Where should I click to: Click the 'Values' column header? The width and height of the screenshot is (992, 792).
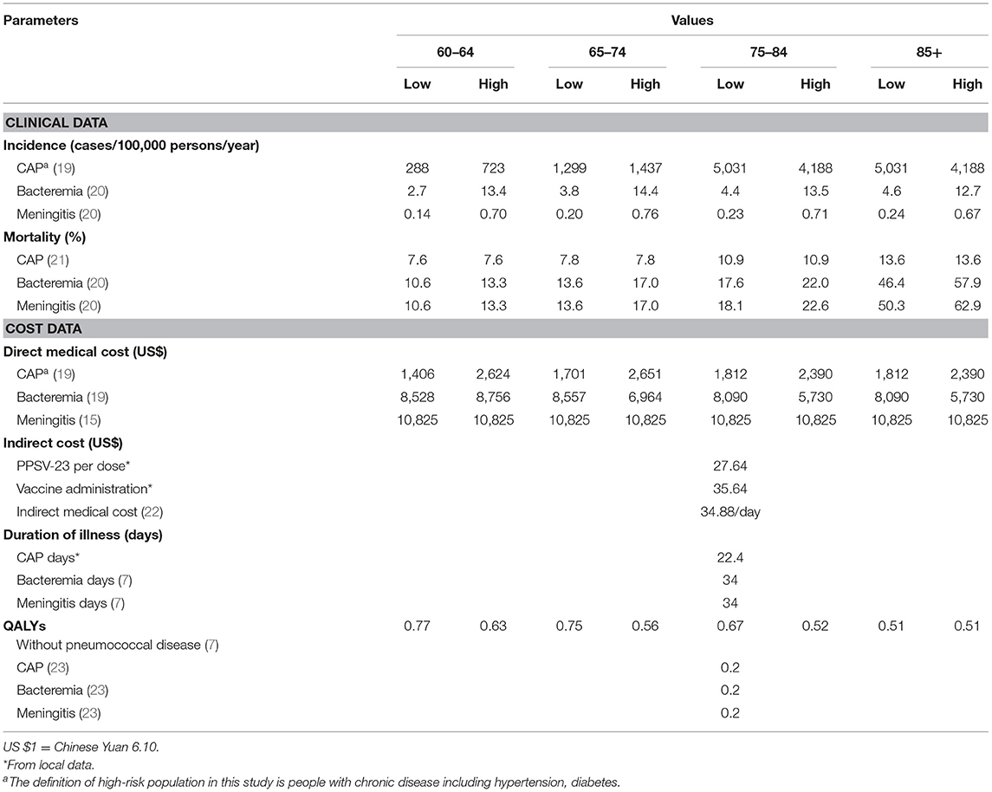692,20
